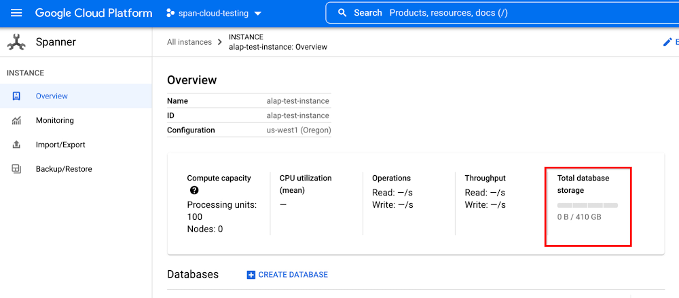This screenshot has height=298, width=679.
Task: Click the All instances breadcrumb link
Action: pyautogui.click(x=189, y=42)
